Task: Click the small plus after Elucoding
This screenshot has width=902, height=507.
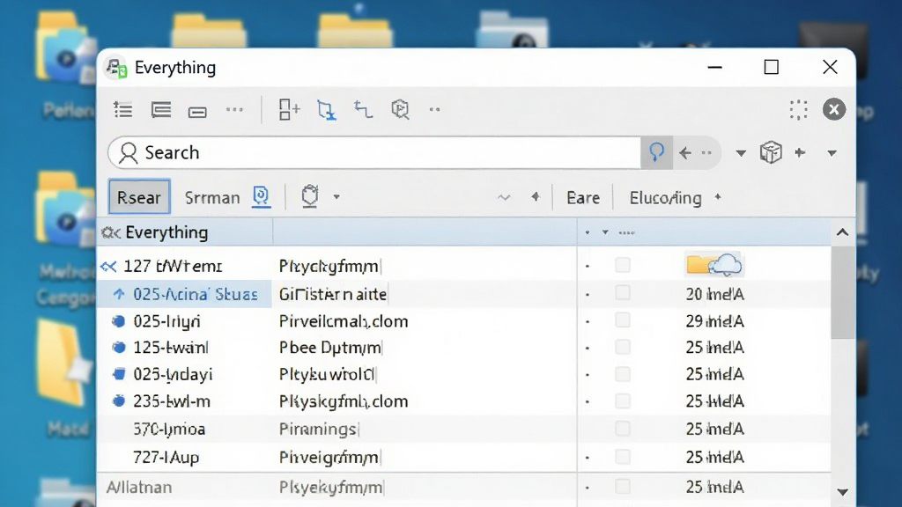Action: pyautogui.click(x=717, y=197)
